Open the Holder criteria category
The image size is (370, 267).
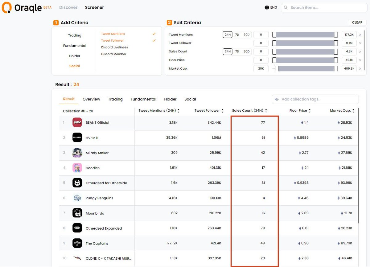[x=75, y=56]
